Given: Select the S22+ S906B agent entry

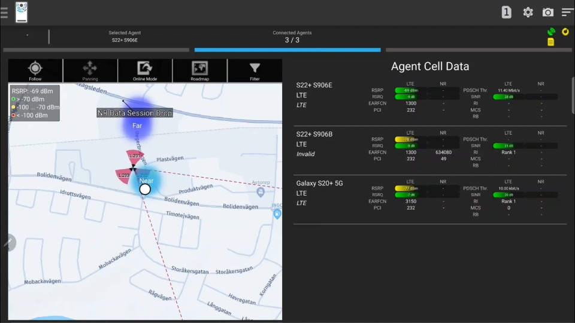Looking at the screenshot, I should [314, 134].
